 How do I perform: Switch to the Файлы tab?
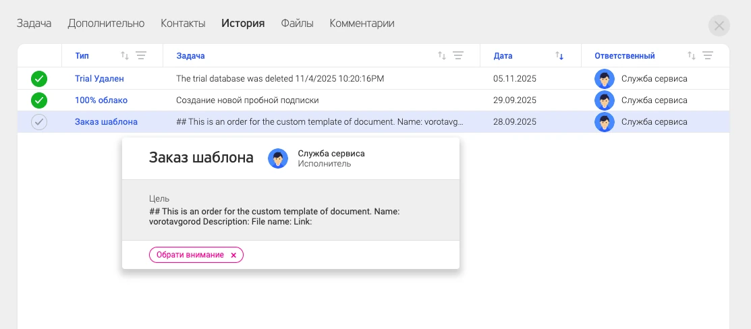click(x=297, y=23)
